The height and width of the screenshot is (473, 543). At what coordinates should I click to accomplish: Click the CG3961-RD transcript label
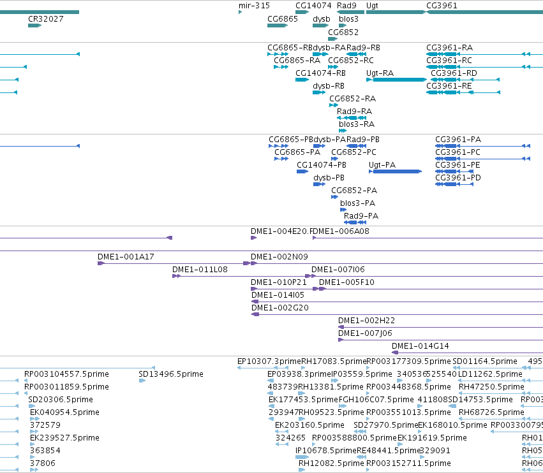coord(454,73)
